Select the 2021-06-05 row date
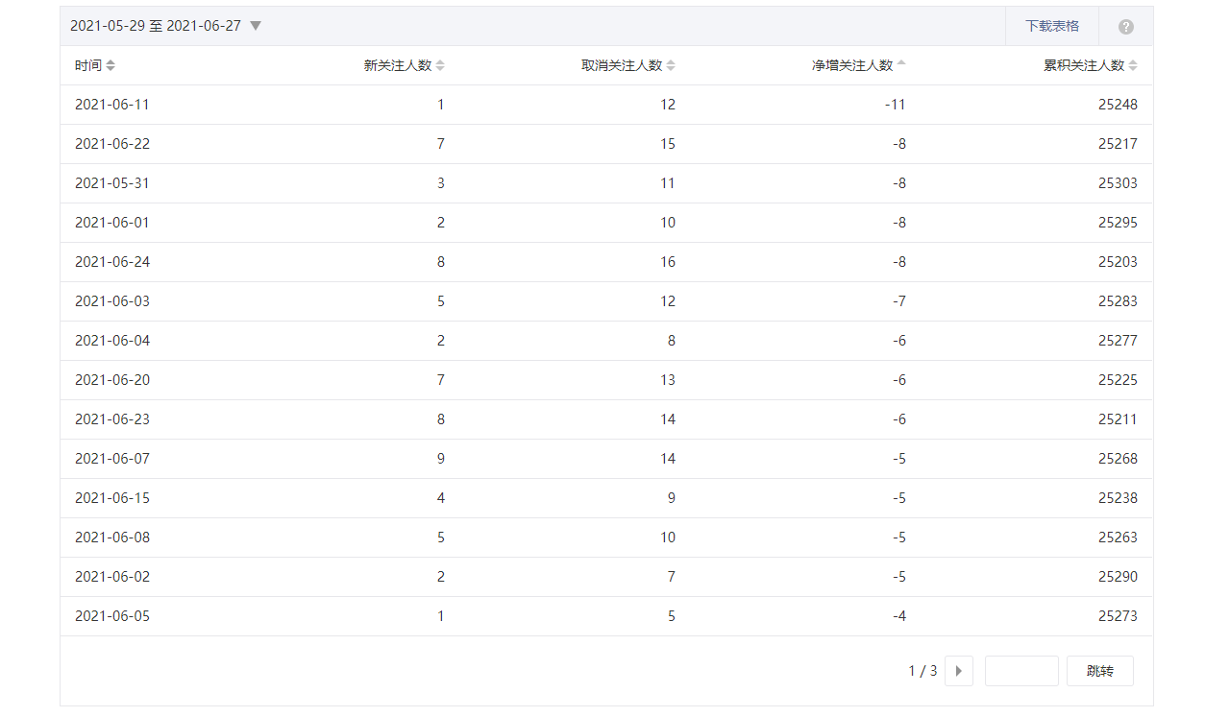Viewport: 1205px width, 717px height. click(112, 616)
